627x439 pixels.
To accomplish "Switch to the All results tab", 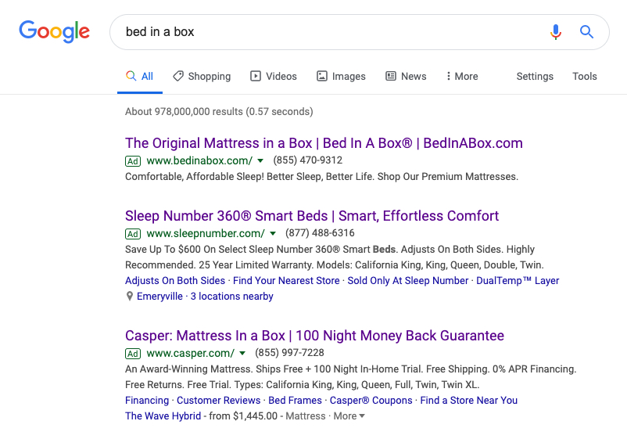I will (x=140, y=76).
